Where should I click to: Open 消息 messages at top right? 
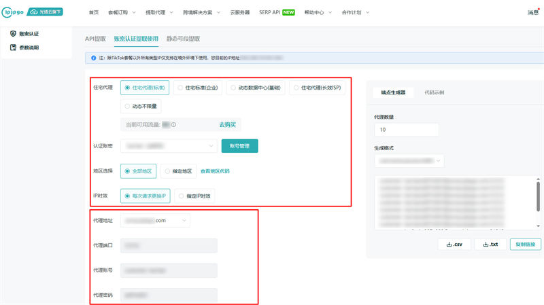(533, 12)
